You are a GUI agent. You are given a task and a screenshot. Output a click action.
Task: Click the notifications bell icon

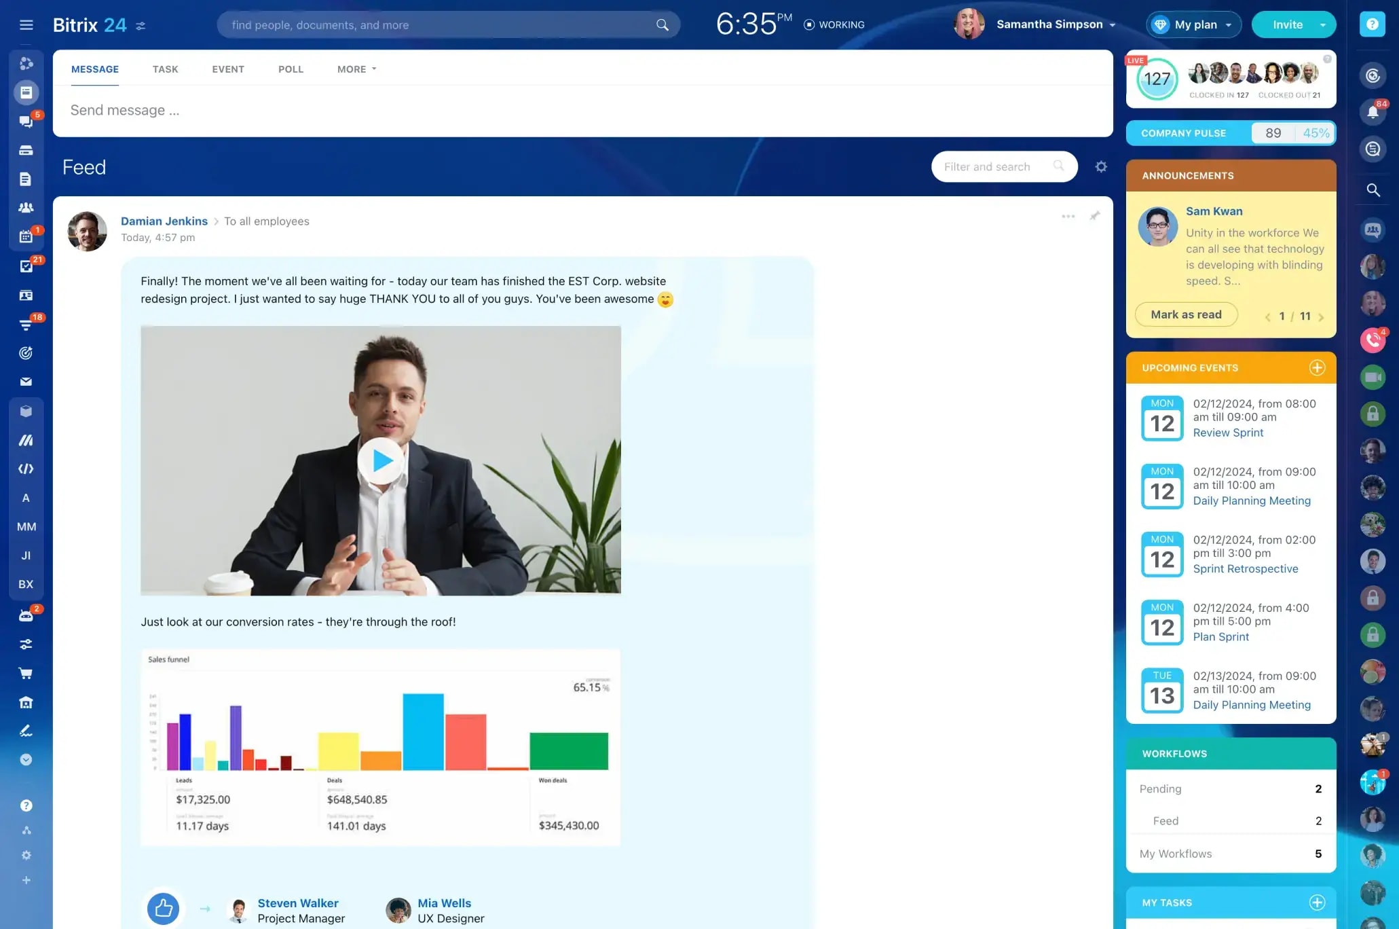[x=1373, y=113]
